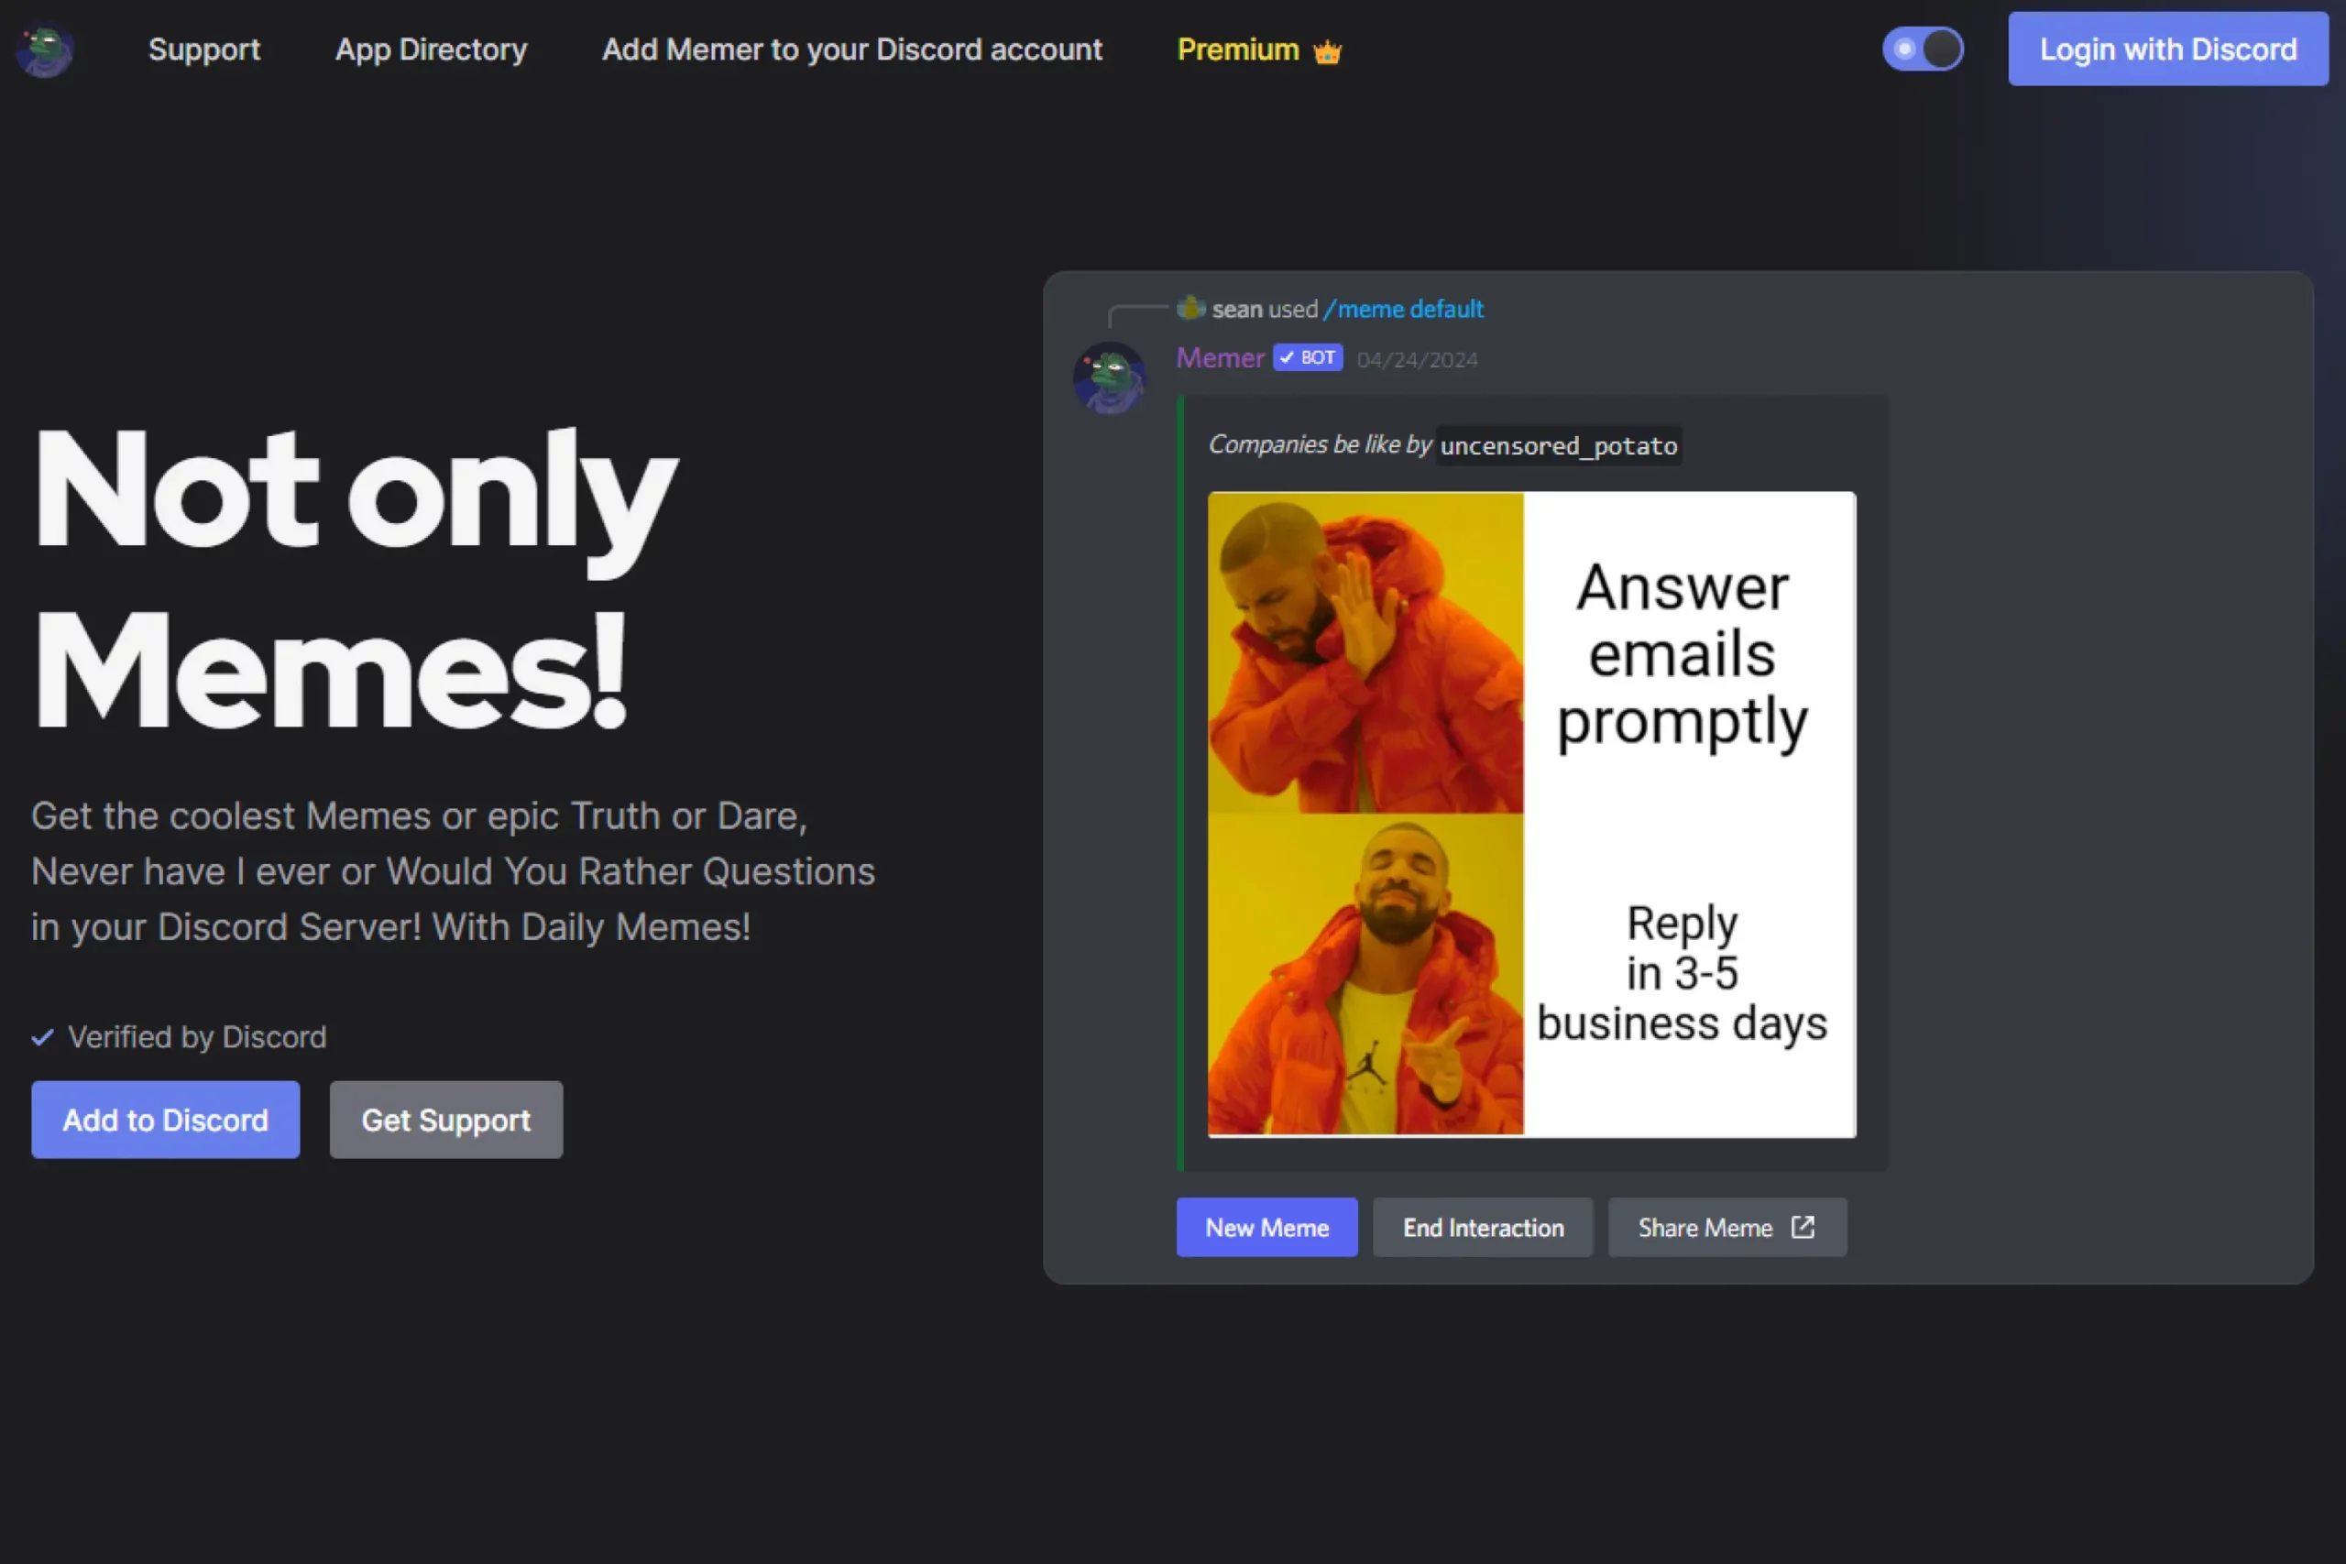Click Add Memer to your Discord account

coord(852,49)
